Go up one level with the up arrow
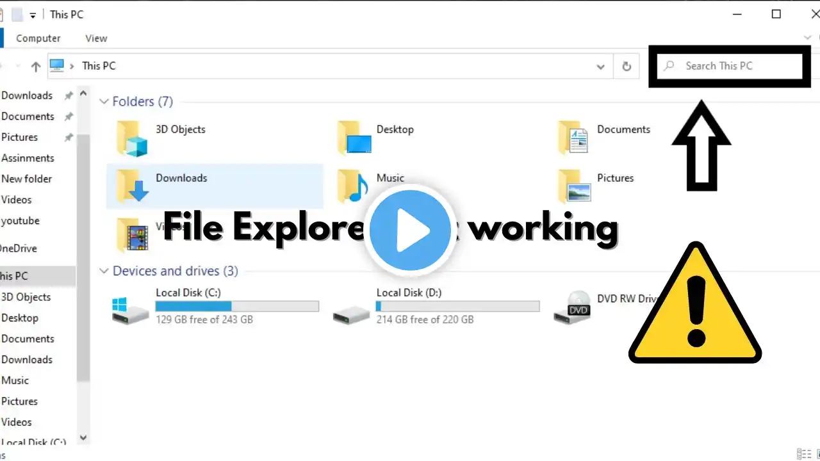 [36, 66]
